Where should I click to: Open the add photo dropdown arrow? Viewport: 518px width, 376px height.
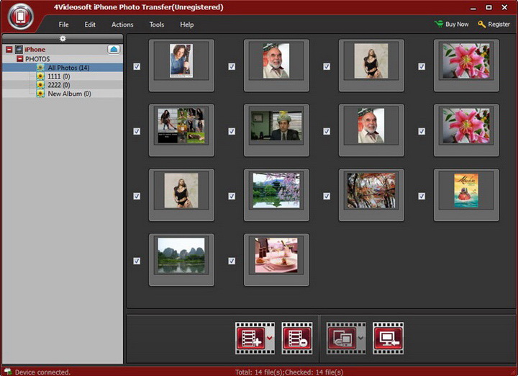(x=270, y=337)
